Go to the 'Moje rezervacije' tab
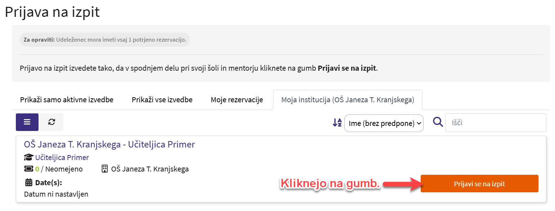 pos(237,100)
